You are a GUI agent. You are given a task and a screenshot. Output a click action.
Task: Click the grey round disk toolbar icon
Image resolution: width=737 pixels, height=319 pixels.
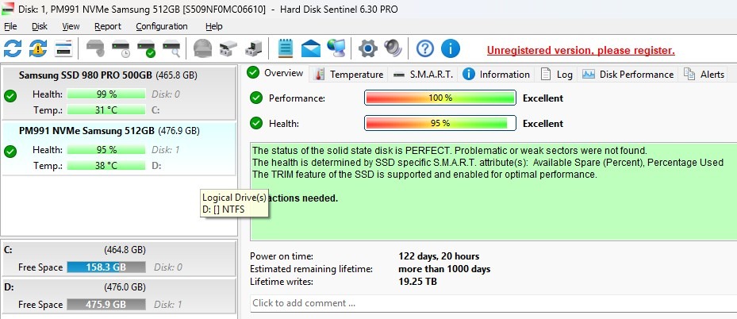[x=202, y=48]
